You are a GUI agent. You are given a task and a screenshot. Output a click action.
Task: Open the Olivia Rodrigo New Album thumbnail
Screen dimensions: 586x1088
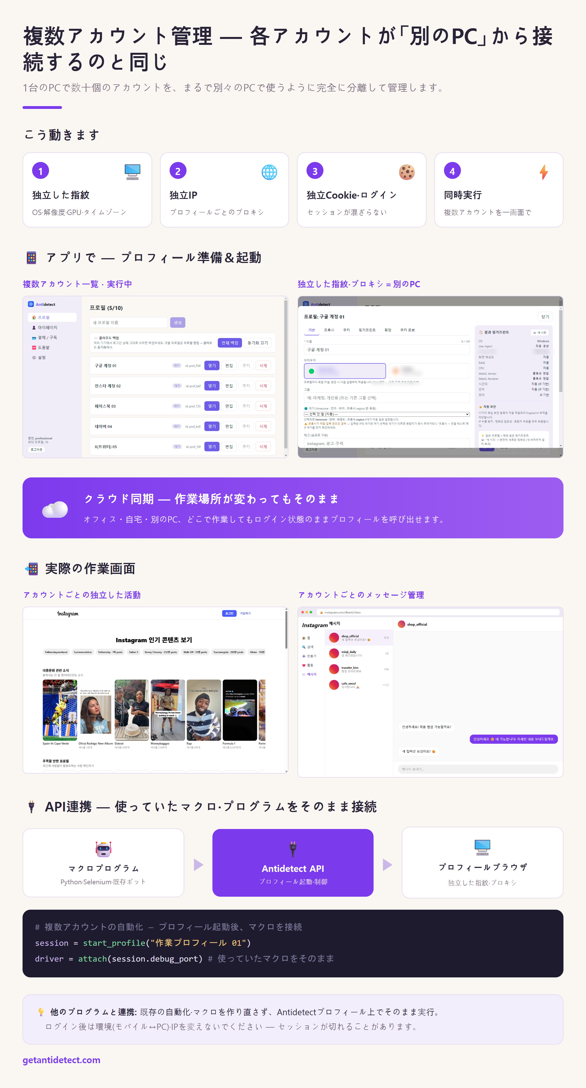96,710
